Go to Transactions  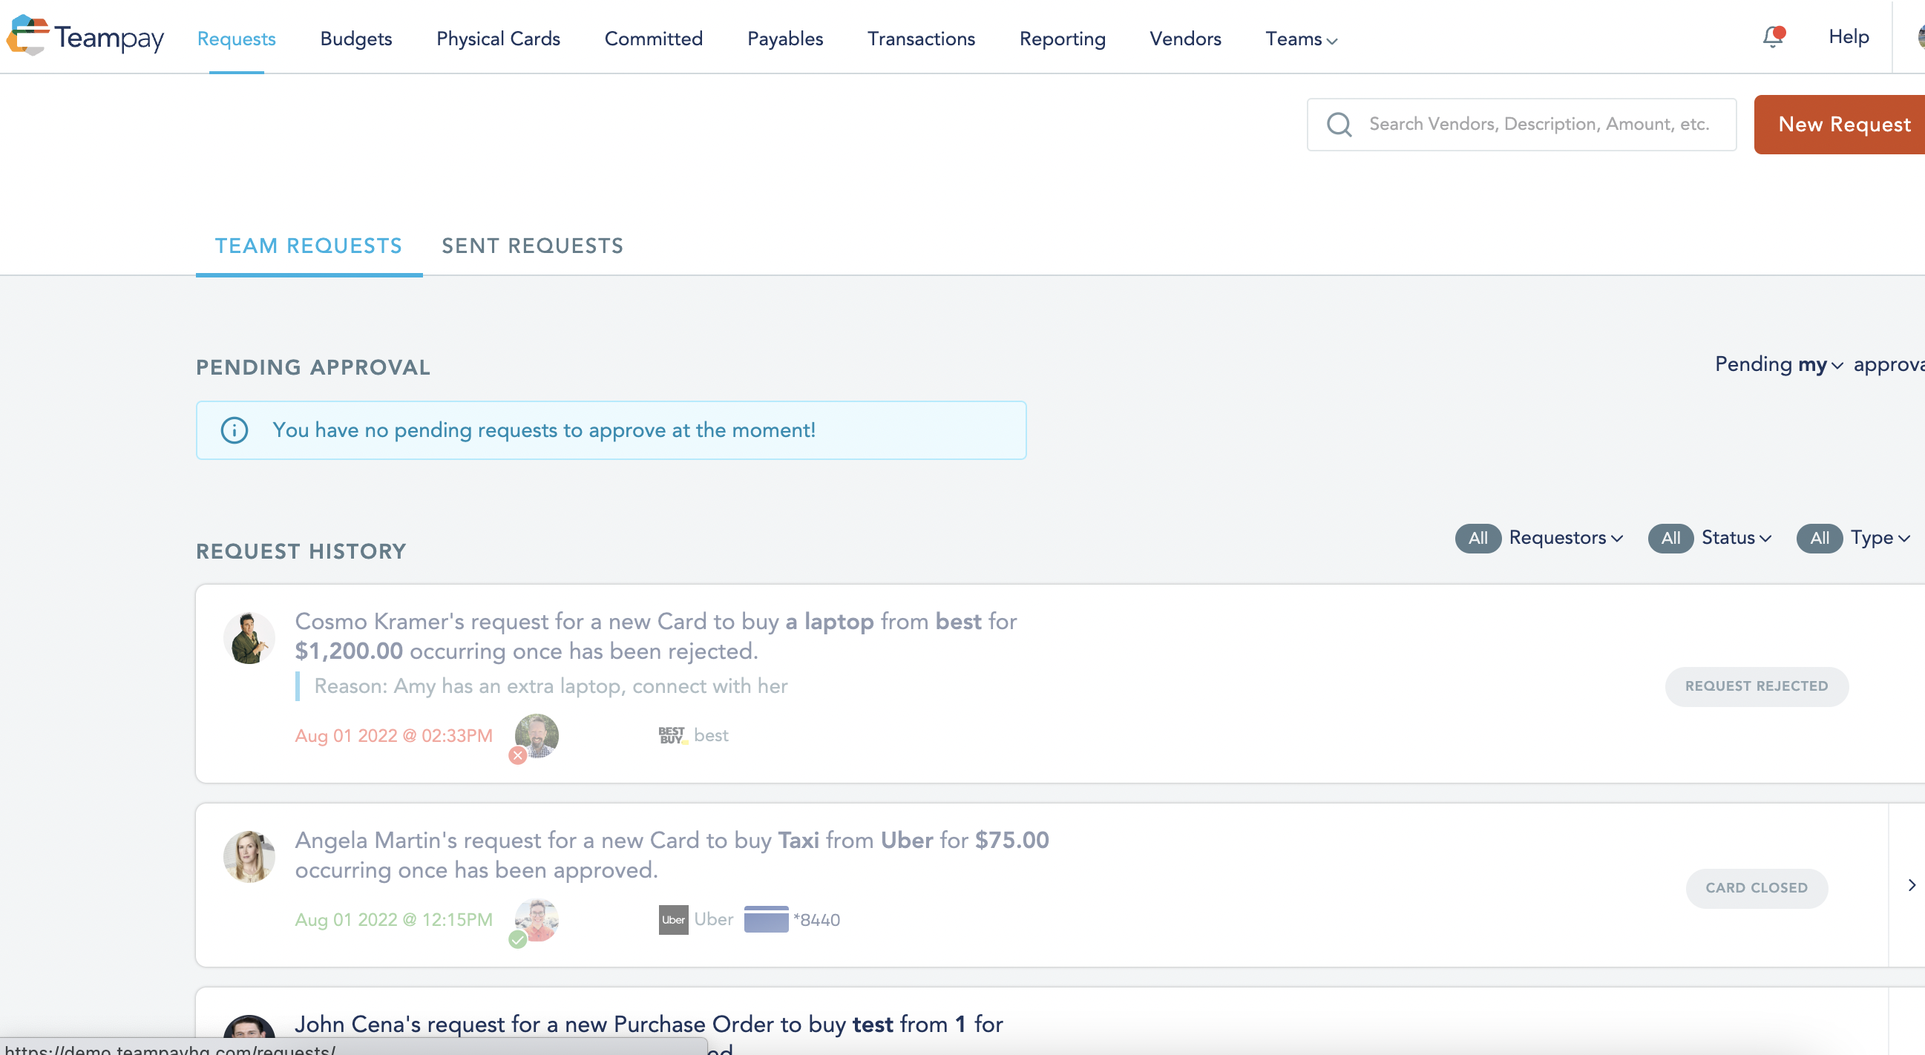pyautogui.click(x=921, y=39)
